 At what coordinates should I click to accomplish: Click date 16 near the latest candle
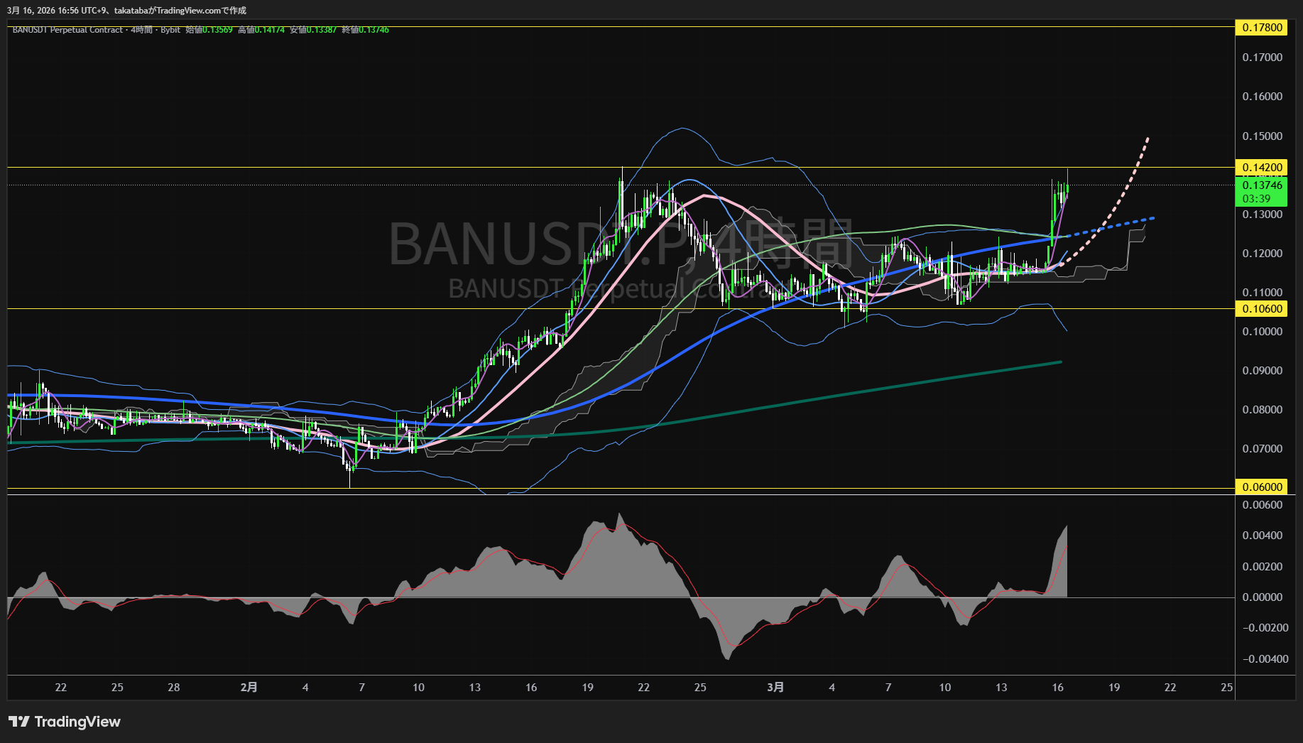(x=1057, y=688)
